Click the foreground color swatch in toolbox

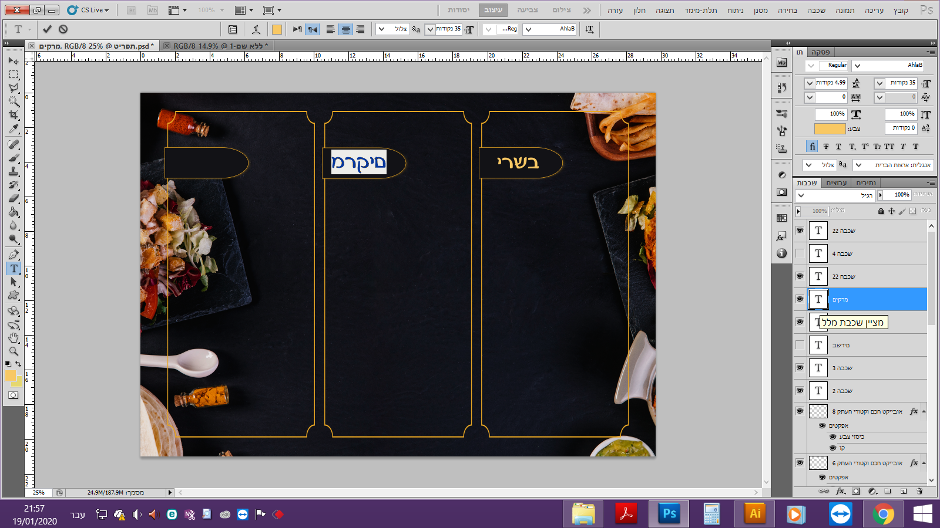[x=11, y=375]
